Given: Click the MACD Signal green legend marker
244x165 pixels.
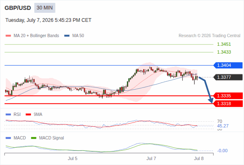Looking at the screenshot, I should tap(33, 138).
